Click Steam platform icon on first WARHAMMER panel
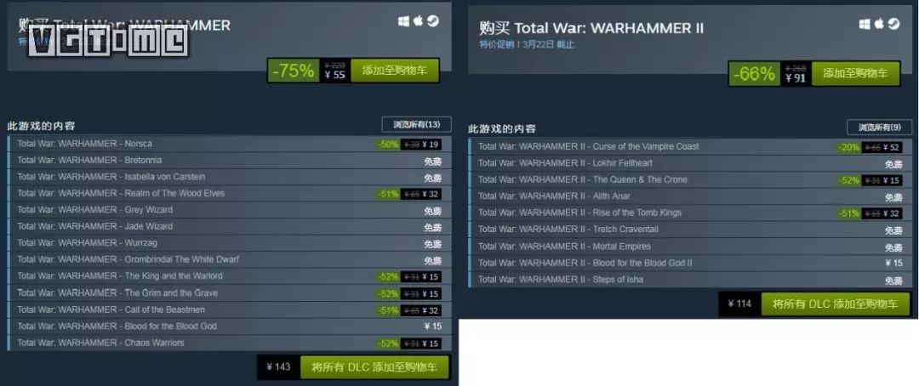 coord(432,21)
